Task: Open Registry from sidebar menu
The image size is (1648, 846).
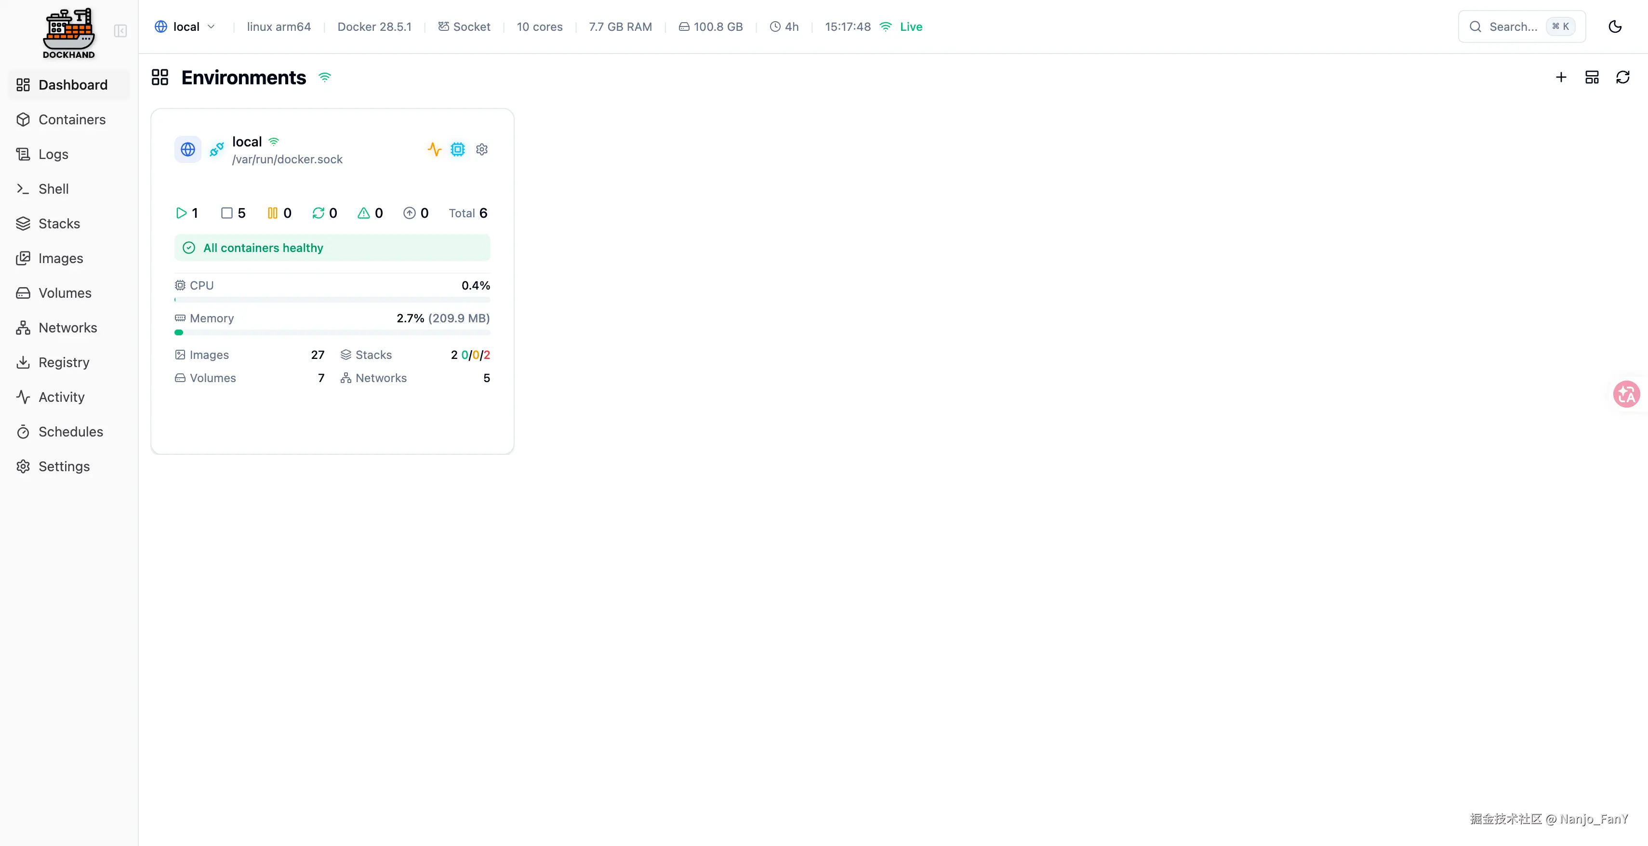Action: 63,363
